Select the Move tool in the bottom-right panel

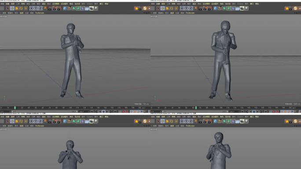click(x=162, y=121)
